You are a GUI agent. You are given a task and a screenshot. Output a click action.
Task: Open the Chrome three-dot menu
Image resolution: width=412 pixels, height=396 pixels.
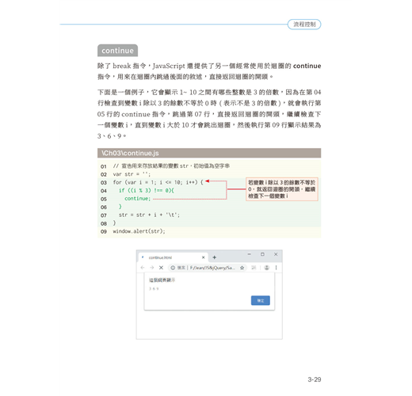click(x=277, y=268)
